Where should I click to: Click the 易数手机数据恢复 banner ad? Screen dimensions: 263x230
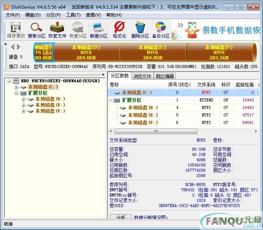pos(216,30)
